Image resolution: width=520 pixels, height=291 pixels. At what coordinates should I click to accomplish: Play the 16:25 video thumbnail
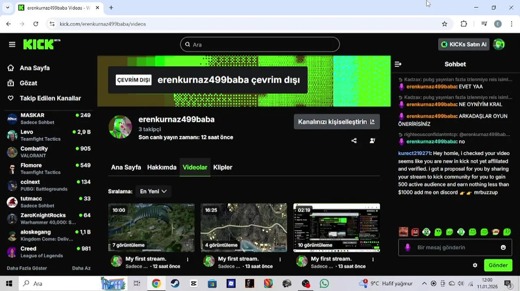click(244, 228)
